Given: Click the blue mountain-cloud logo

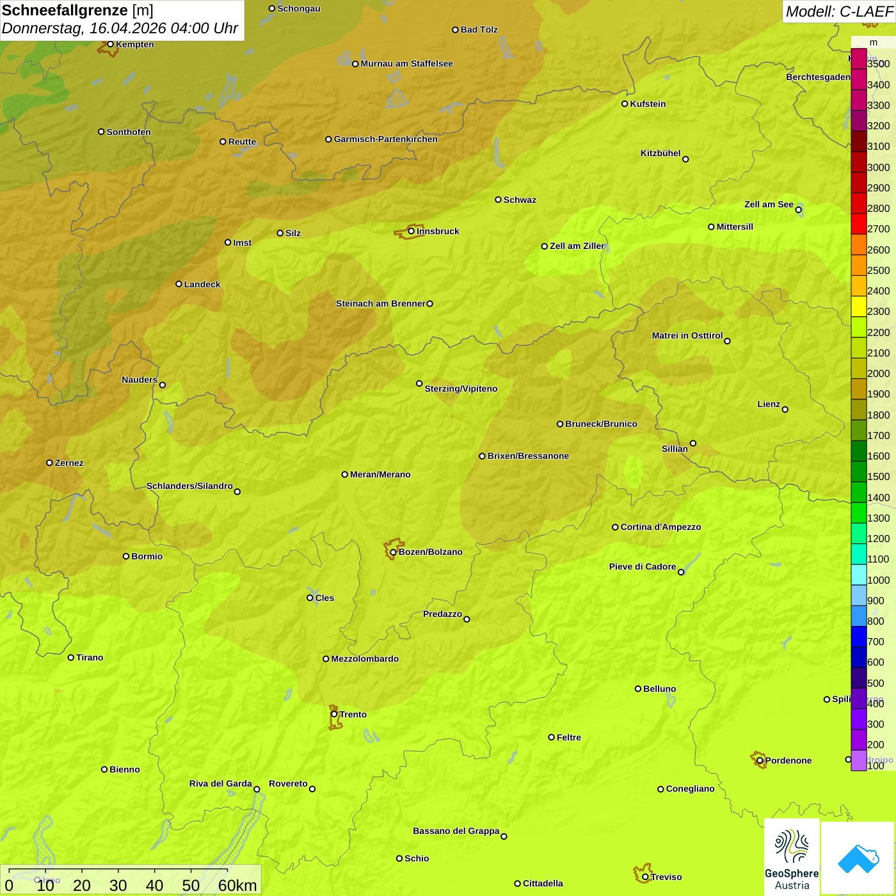Looking at the screenshot, I should [858, 858].
